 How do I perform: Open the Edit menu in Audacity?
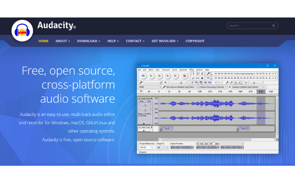point(145,70)
